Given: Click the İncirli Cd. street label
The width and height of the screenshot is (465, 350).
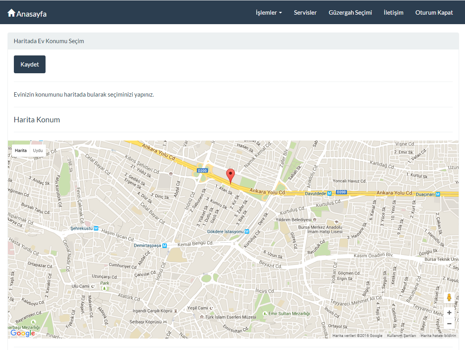Looking at the screenshot, I should (265, 291).
